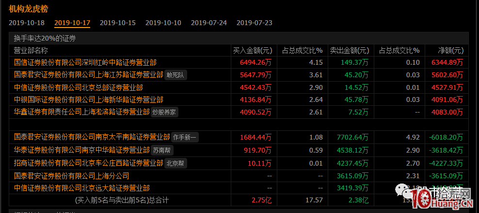This screenshot has height=213, width=479.
Task: Click the 敢死队 tag badge
Action: click(x=176, y=75)
